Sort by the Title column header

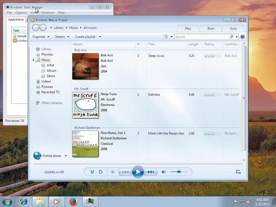[167, 44]
